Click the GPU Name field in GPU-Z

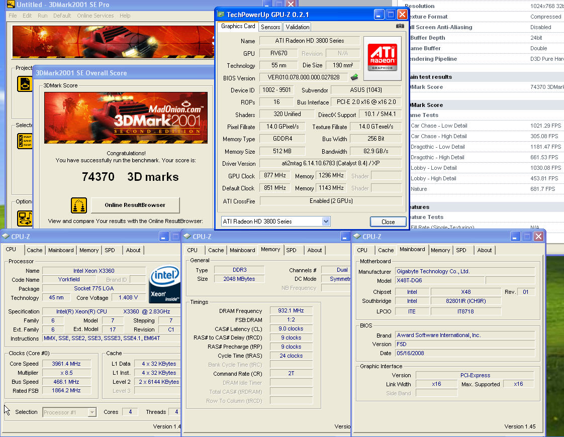[309, 41]
